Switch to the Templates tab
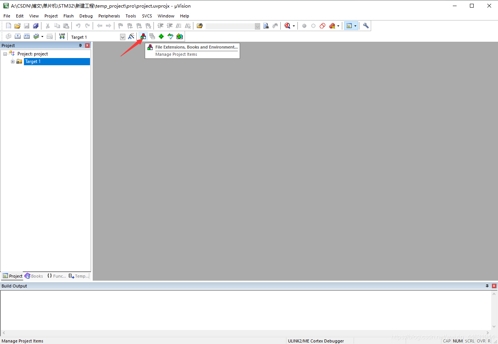The height and width of the screenshot is (344, 498). [79, 276]
